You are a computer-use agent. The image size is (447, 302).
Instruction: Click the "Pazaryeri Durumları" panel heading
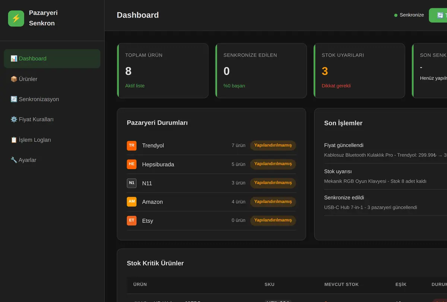click(157, 123)
